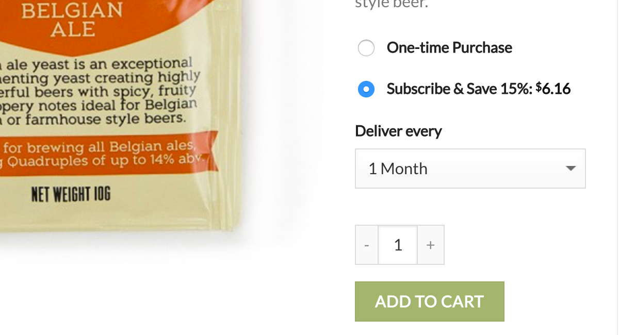Click the quantity input field showing 1
This screenshot has height=335, width=619.
coord(398,245)
